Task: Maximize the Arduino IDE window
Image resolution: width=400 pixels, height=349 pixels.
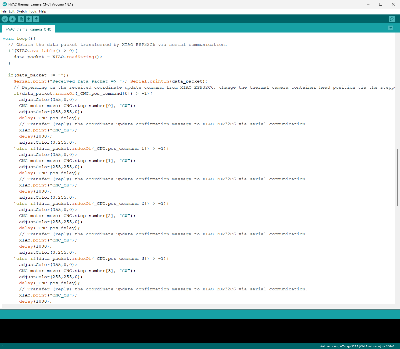Action: [x=381, y=4]
